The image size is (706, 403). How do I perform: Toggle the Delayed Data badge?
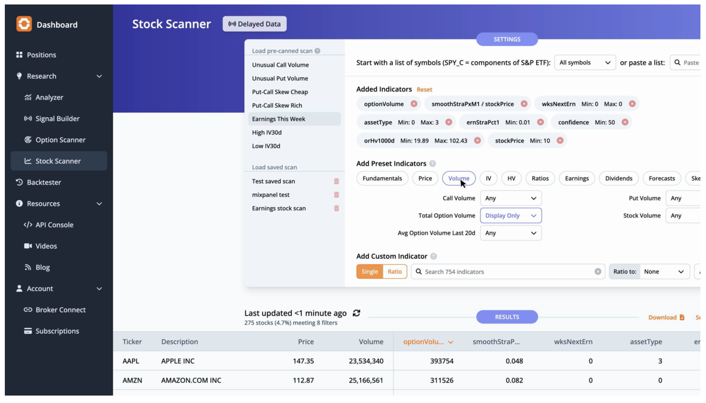coord(255,24)
